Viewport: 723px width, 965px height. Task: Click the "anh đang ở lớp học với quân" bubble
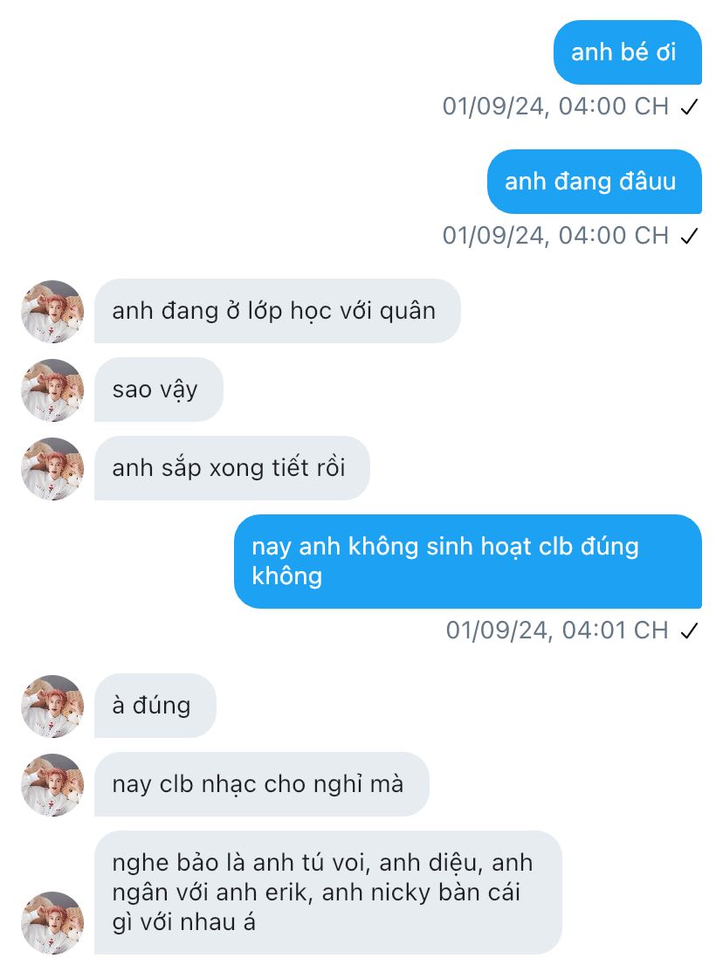pos(276,311)
